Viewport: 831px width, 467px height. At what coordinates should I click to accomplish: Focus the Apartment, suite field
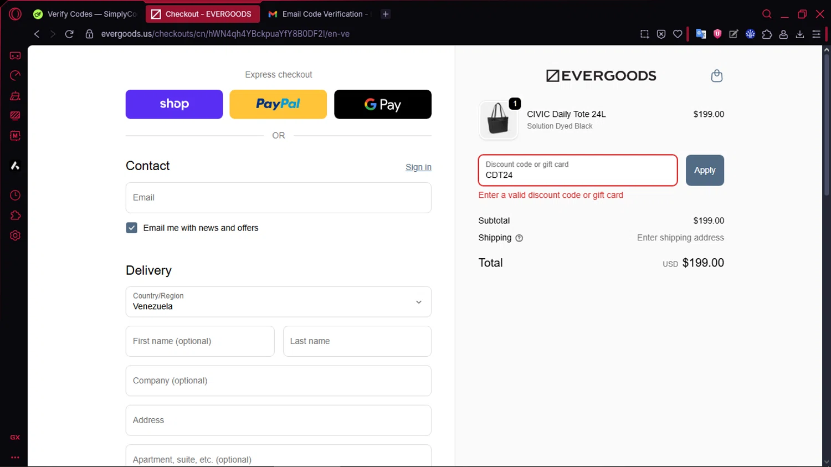pyautogui.click(x=279, y=456)
